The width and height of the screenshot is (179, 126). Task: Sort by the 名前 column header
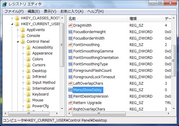pos(97,18)
